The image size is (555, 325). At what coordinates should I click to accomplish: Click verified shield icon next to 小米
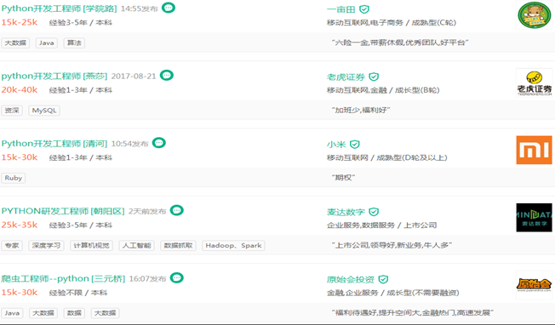(355, 145)
